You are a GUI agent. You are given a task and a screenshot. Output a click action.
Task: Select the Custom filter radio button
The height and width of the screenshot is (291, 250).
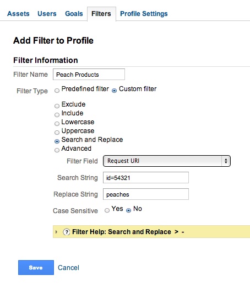[115, 91]
